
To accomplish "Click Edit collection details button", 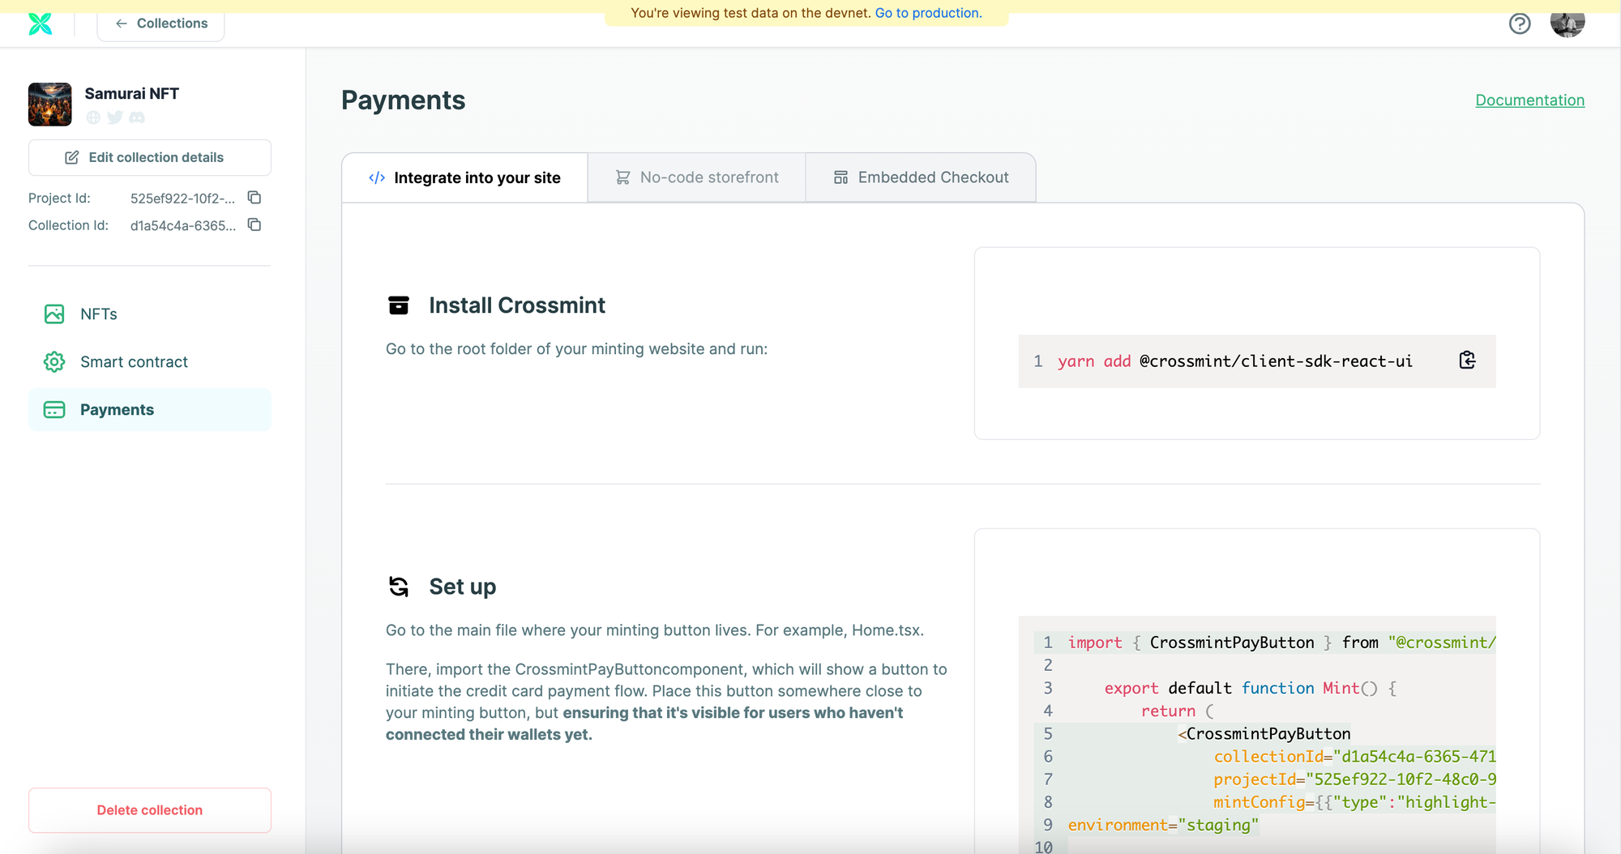I will (x=150, y=157).
